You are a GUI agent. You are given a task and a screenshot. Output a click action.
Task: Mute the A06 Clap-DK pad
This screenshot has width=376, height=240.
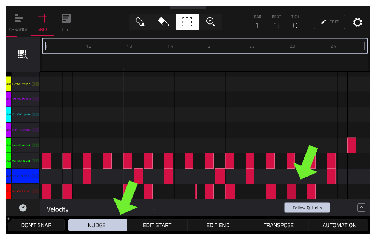coord(34,115)
